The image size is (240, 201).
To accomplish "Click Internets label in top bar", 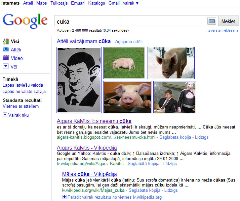I will tap(10, 3).
